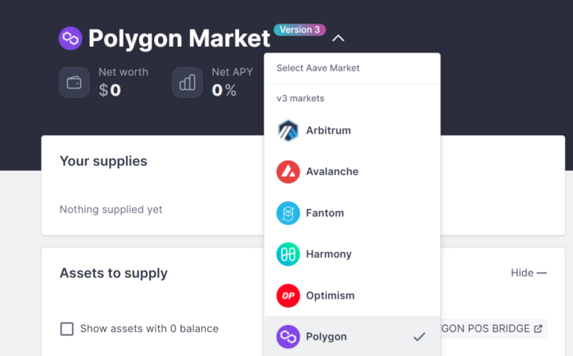Hide the Assets to supply section

(x=529, y=273)
